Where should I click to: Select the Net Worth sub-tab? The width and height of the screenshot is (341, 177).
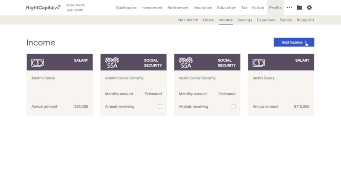tap(188, 20)
